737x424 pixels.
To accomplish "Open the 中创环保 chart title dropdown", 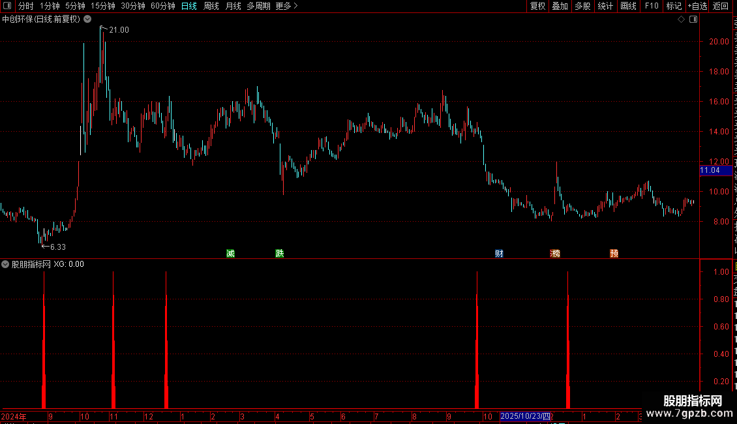I will pos(87,20).
